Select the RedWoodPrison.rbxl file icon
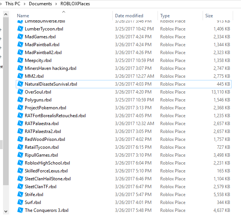Viewport: 241px width, 216px height. pyautogui.click(x=20, y=139)
